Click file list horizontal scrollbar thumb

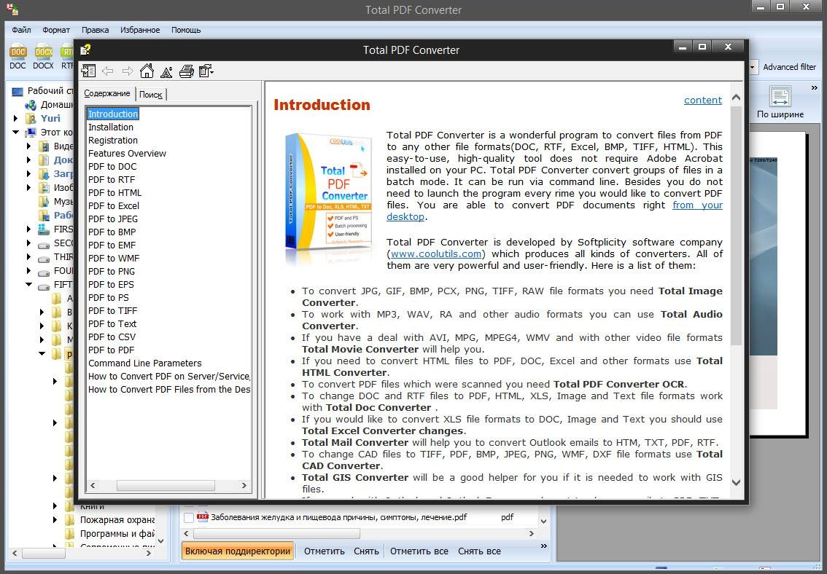[277, 533]
